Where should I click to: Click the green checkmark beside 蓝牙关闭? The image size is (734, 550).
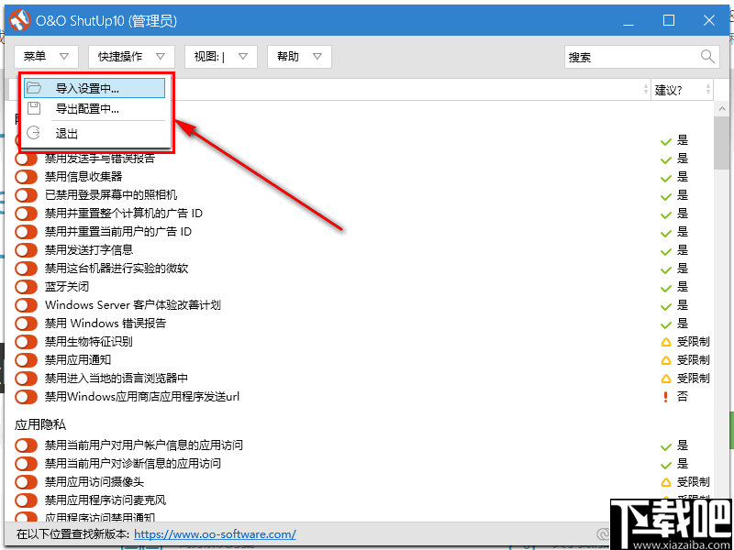(x=665, y=286)
